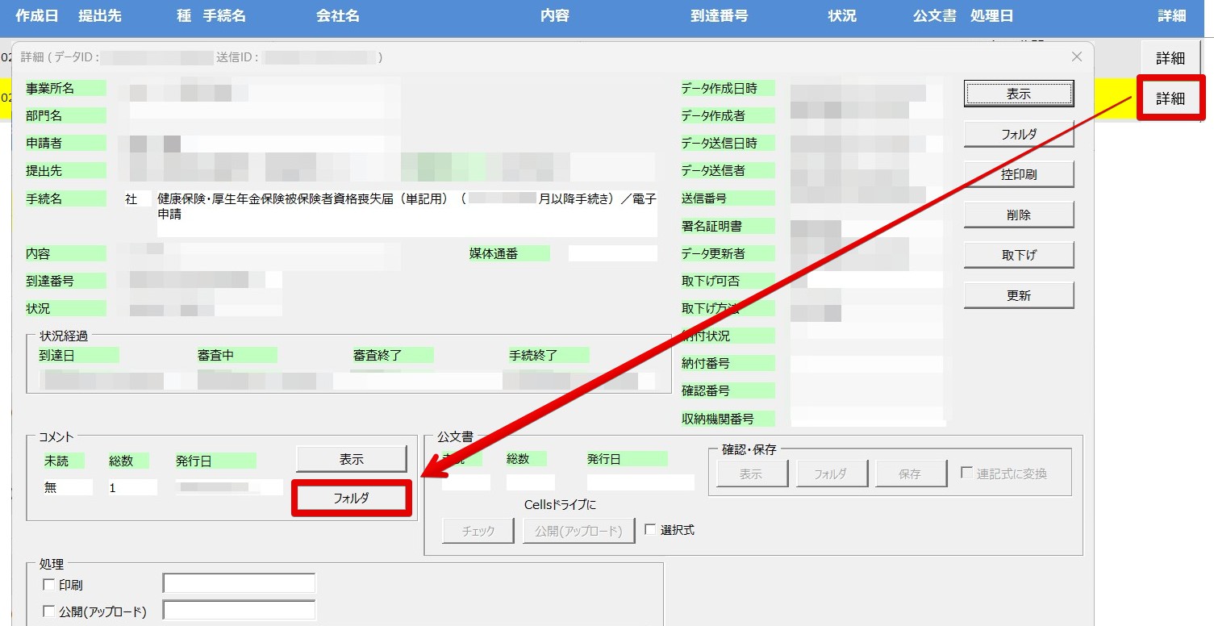This screenshot has height=626, width=1214.
Task: Click the 更新 button
Action: point(1019,295)
